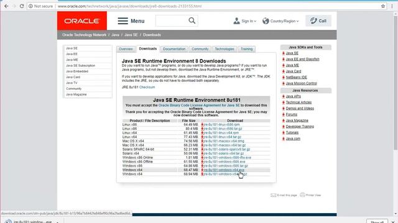The width and height of the screenshot is (398, 223).
Task: Click the E-mail this page envelope icon
Action: click(273, 195)
